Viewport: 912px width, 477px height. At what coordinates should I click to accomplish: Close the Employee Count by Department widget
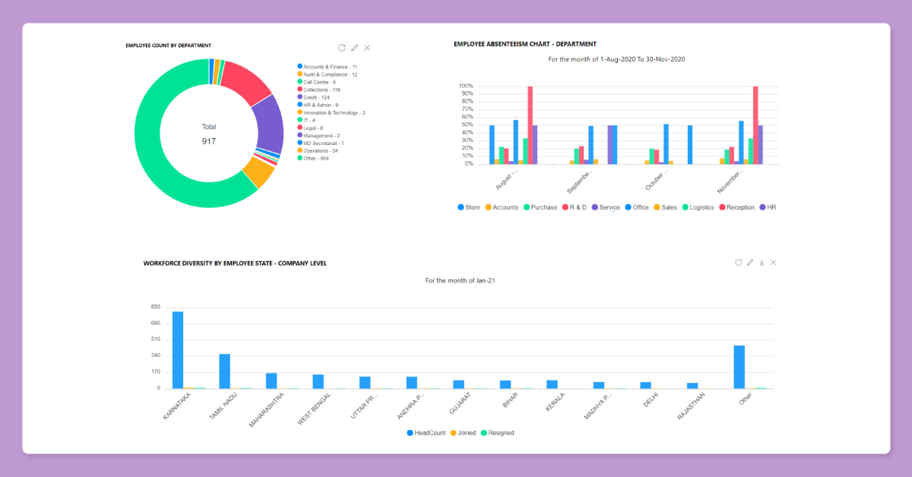[367, 48]
